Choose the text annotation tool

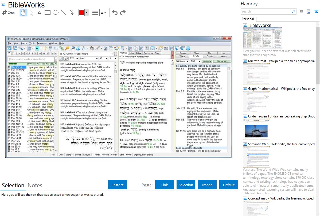(x=39, y=13)
